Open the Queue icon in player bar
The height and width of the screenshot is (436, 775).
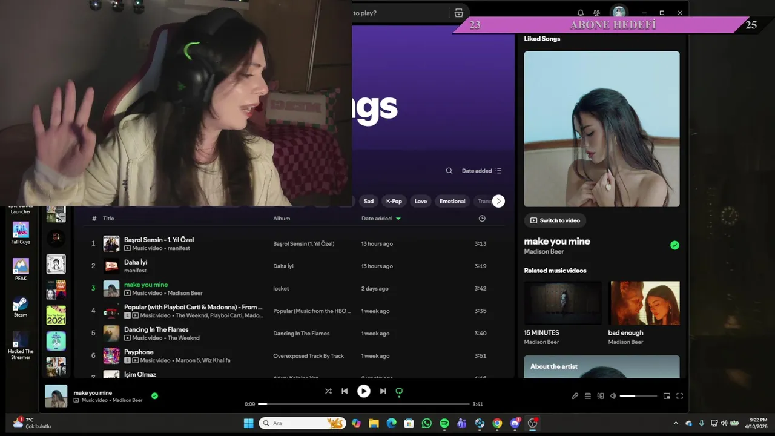[x=587, y=396]
